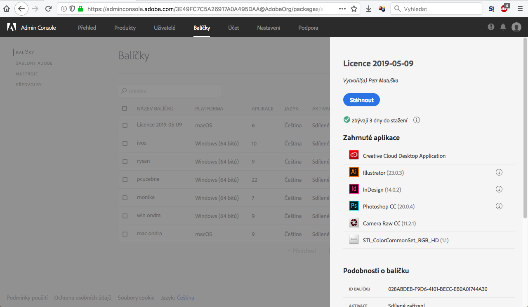
Task: Click the blue Stáhnout download button
Action: click(361, 100)
